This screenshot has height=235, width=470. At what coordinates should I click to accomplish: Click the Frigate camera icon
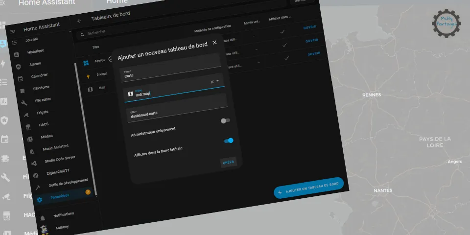point(26,115)
